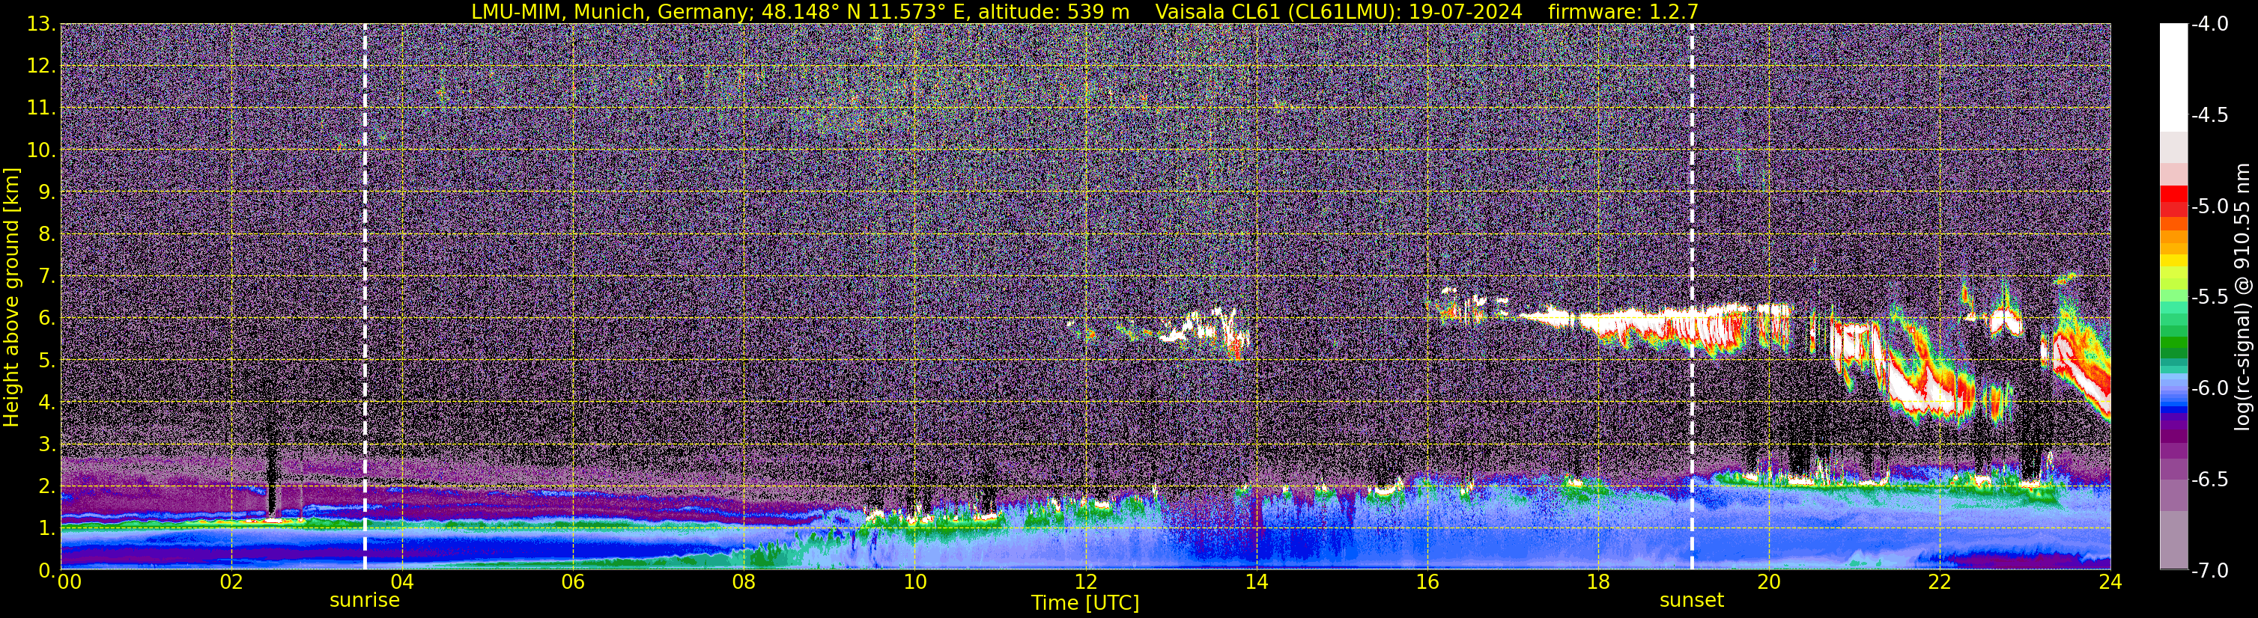2258x618 pixels.
Task: Click the '22' time axis tick label
Action: pos(1940,582)
